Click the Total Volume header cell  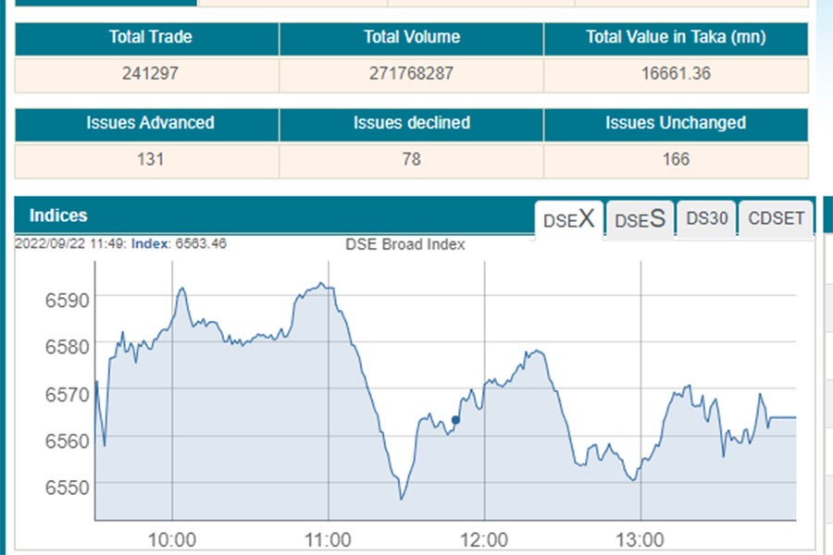click(412, 38)
